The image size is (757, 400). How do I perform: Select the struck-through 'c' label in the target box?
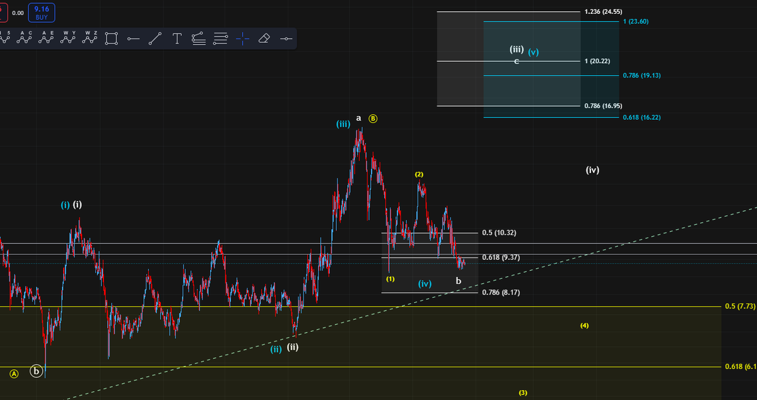tap(517, 61)
